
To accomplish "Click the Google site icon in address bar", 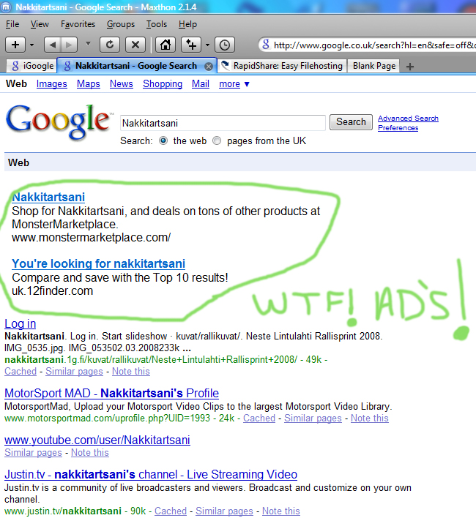I will (266, 45).
